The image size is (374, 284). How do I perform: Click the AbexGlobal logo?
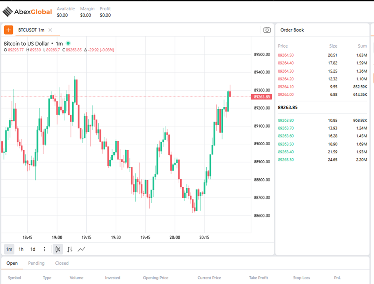[x=27, y=12]
